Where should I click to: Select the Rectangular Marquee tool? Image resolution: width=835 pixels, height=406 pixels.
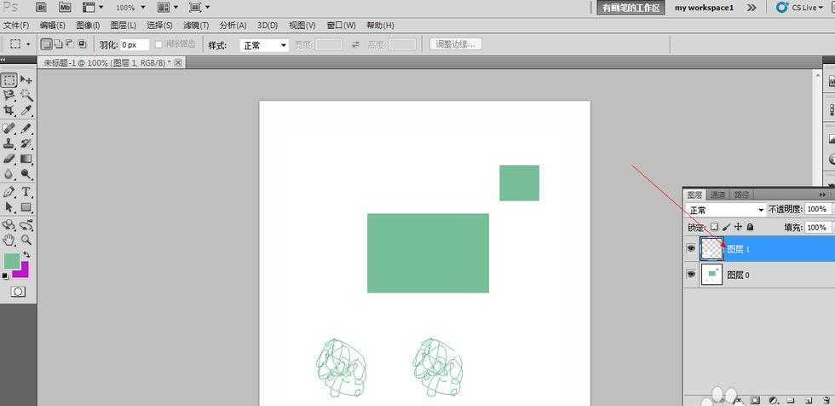point(9,80)
